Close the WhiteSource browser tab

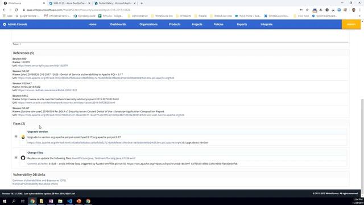pos(44,3)
